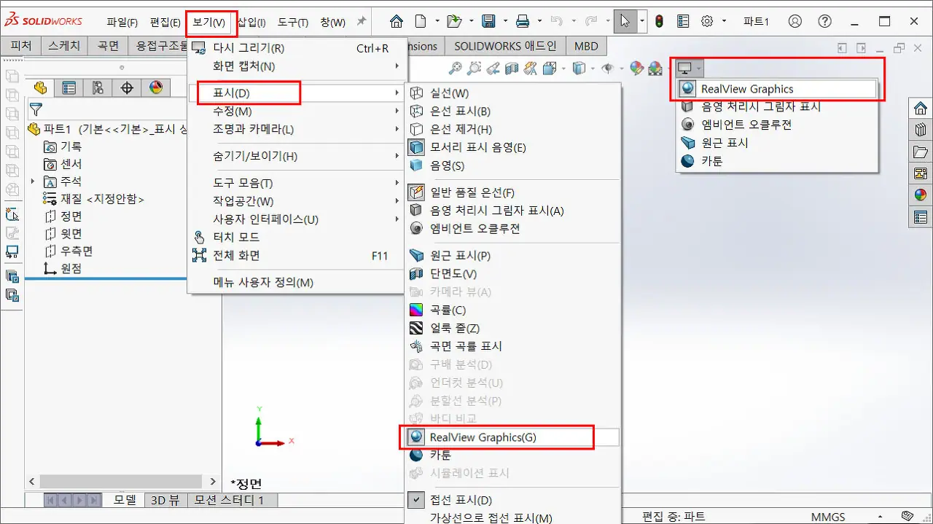Toggle 접선 표시(D) checkmark item
The image size is (933, 524).
point(512,500)
